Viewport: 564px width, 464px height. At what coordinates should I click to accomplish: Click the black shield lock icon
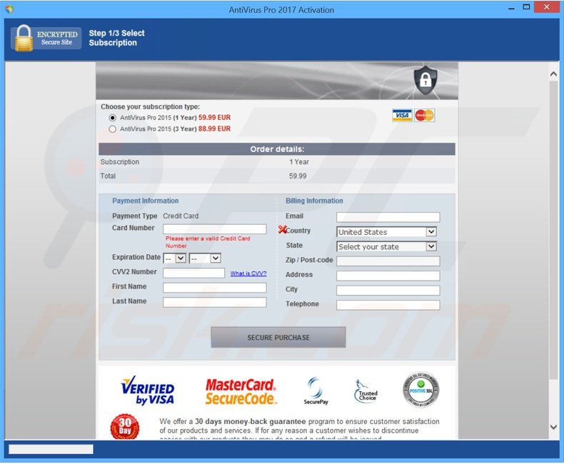pos(425,81)
